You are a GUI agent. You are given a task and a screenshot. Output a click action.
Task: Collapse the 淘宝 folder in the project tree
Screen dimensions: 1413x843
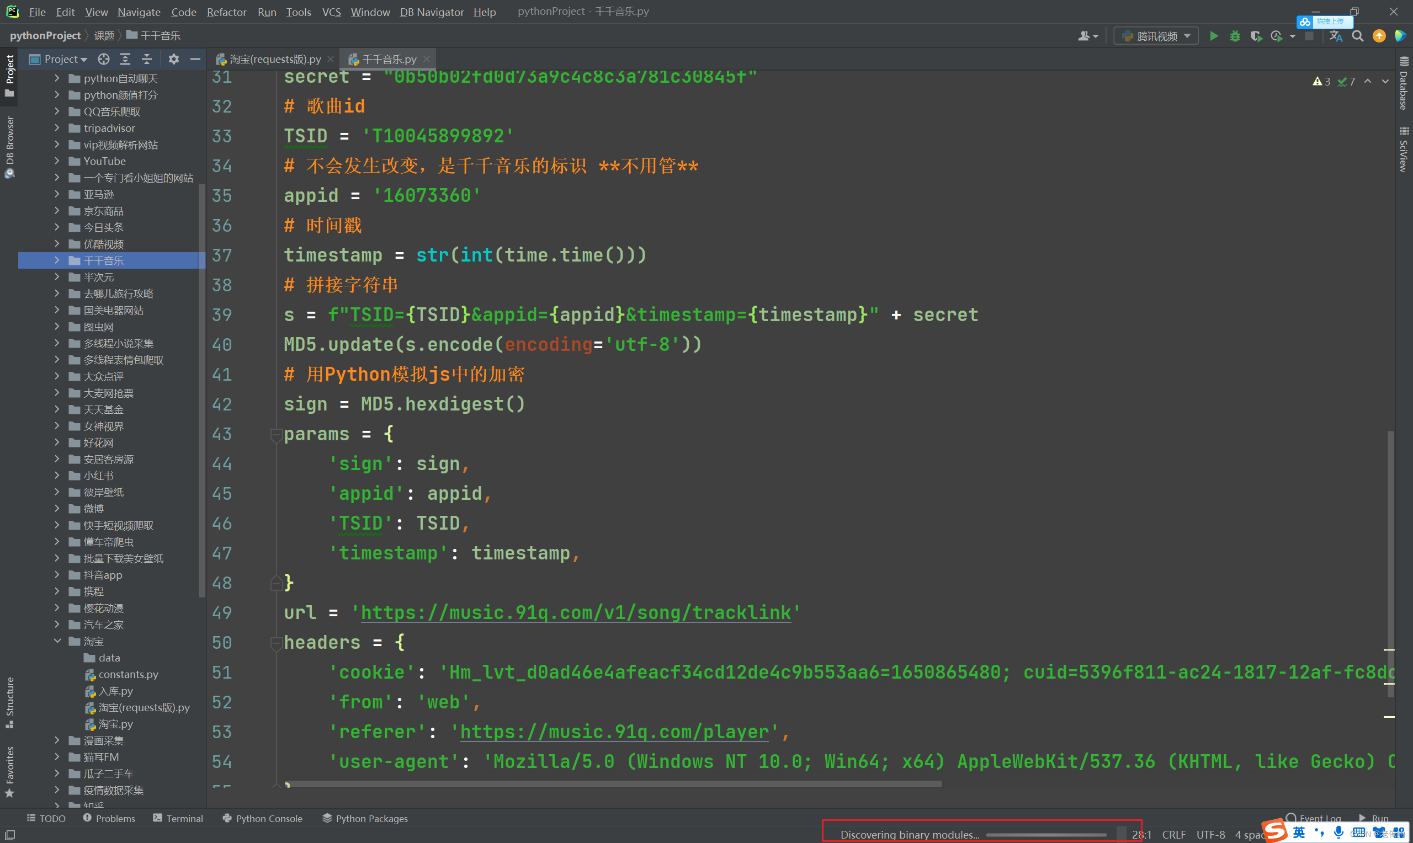coord(57,641)
